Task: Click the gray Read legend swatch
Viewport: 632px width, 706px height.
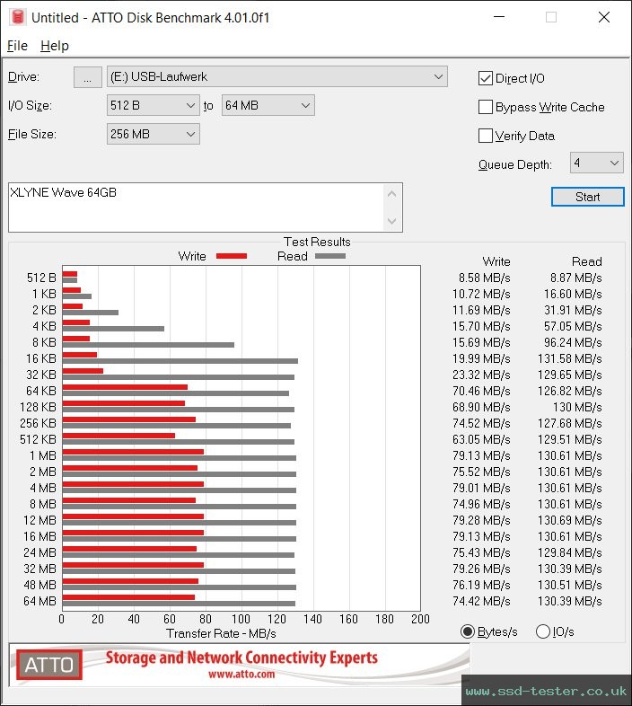Action: point(330,256)
